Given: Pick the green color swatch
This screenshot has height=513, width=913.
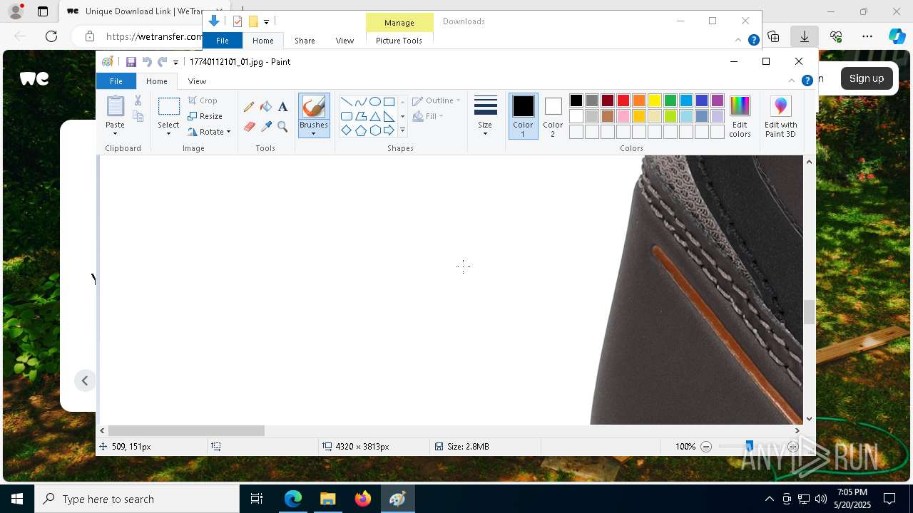Looking at the screenshot, I should [670, 100].
